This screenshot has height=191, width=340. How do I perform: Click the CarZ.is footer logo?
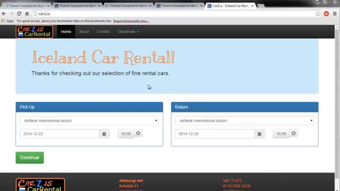click(40, 185)
